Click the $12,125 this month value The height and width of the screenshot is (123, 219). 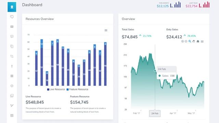pyautogui.click(x=163, y=6)
